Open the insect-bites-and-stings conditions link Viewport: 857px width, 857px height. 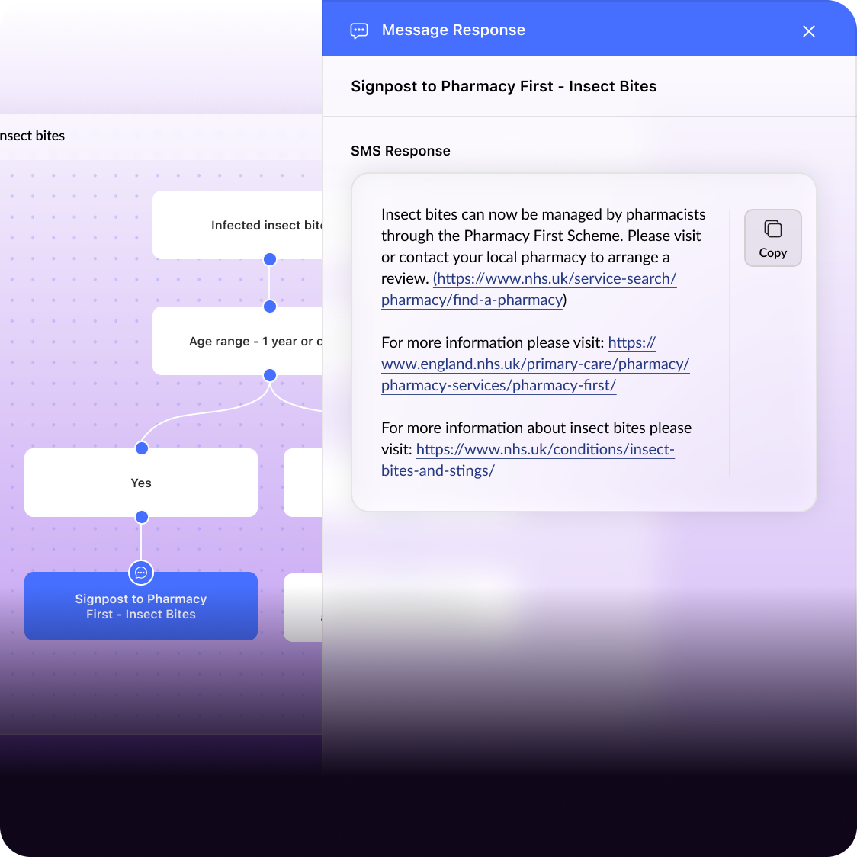[545, 450]
